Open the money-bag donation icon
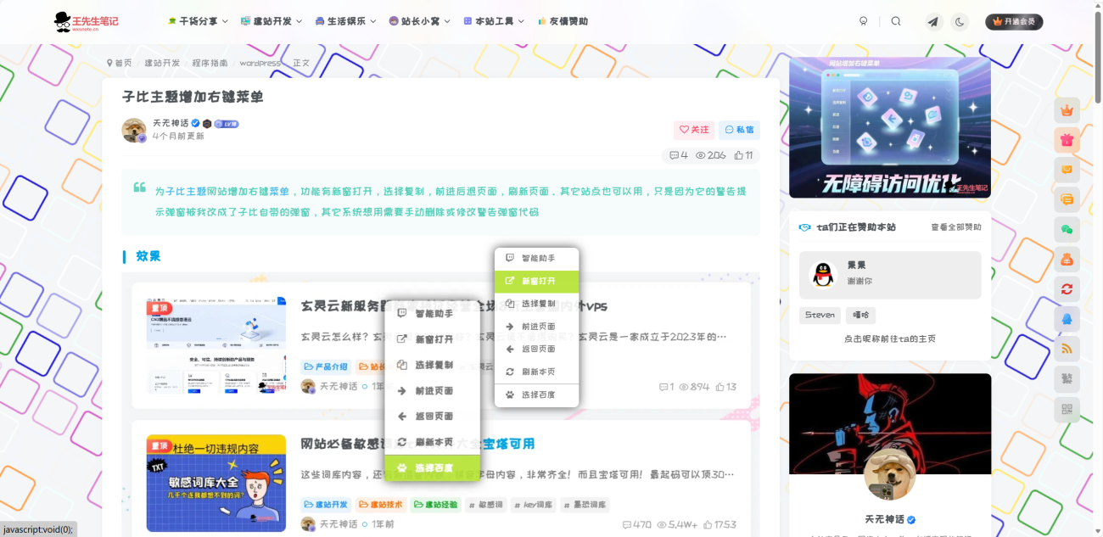This screenshot has height=537, width=1103. point(1067,260)
